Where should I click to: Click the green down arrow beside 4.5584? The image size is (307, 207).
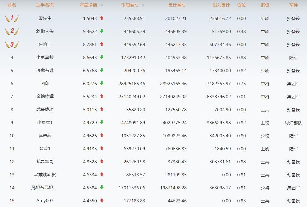tap(102, 187)
